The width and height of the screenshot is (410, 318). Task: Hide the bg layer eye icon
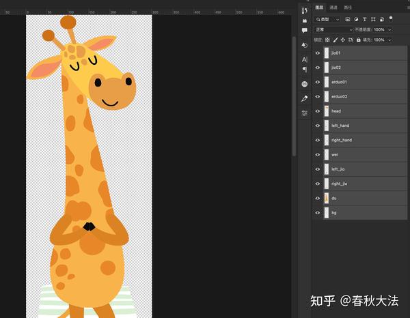318,213
